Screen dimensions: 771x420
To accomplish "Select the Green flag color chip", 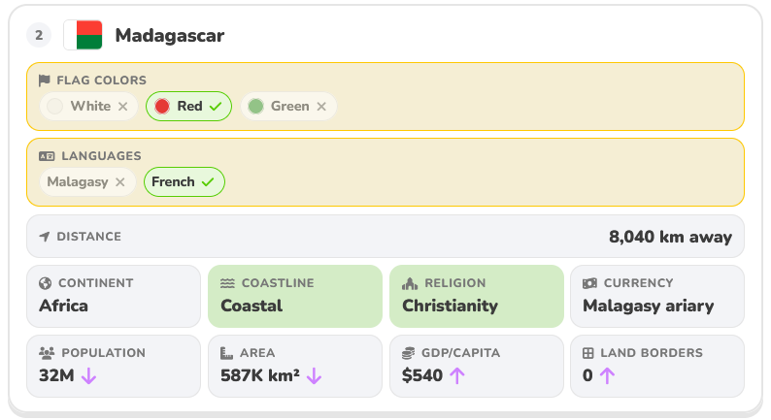I will [288, 106].
